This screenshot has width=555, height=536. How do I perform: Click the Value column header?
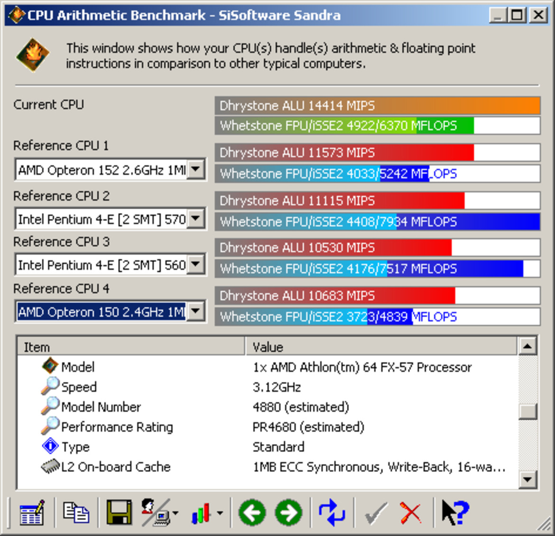[x=381, y=346]
